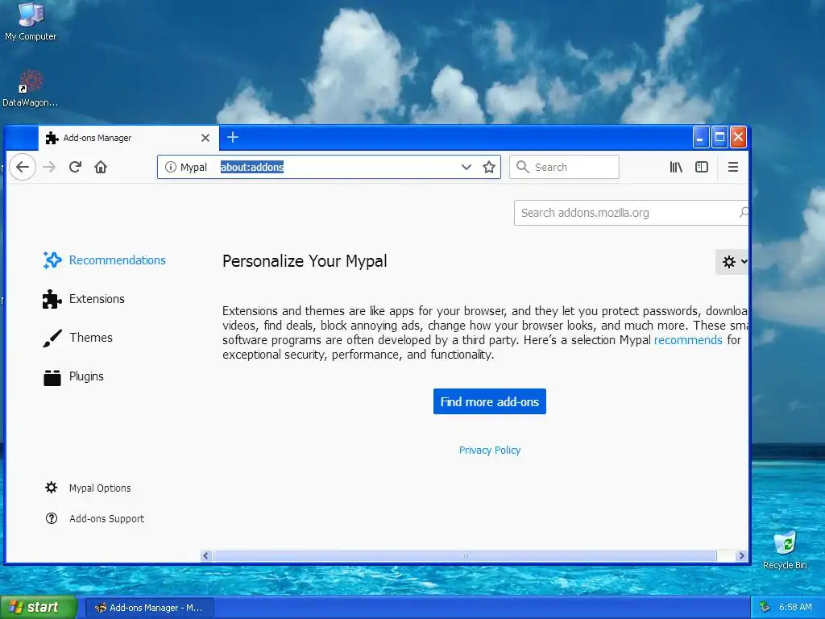Open the Library icon in toolbar
This screenshot has height=619, width=825.
click(x=676, y=167)
